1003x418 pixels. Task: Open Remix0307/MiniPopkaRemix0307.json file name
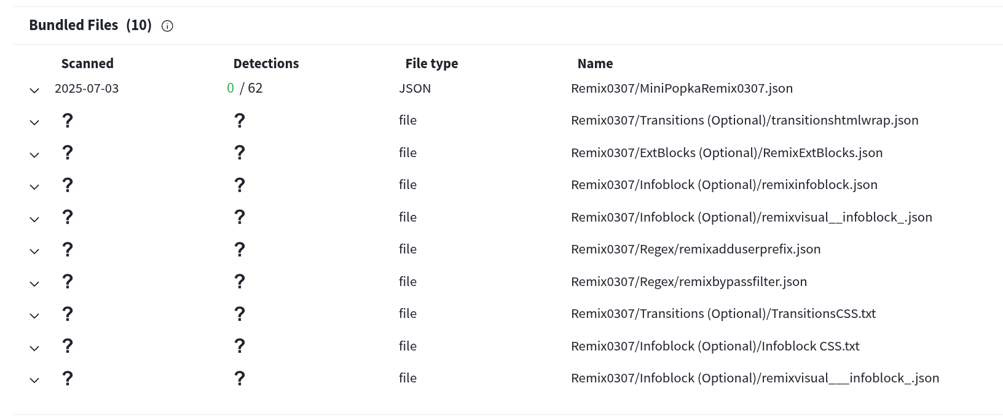[682, 88]
